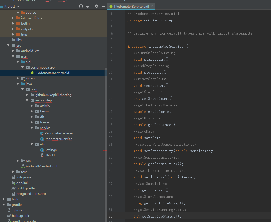Collapse the src folder

click(8, 45)
